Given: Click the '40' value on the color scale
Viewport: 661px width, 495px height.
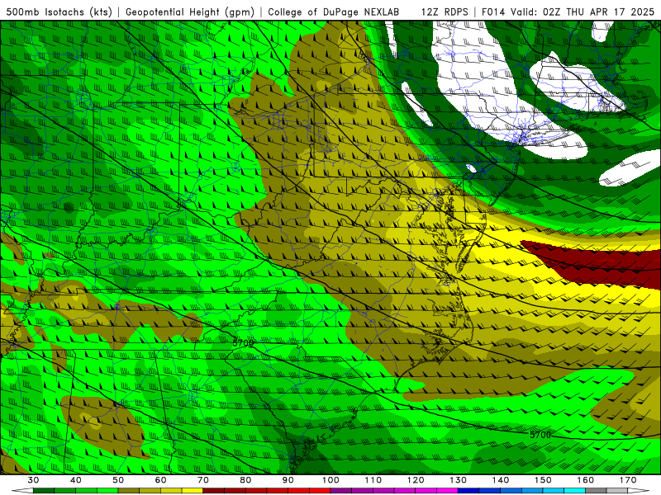Looking at the screenshot, I should [x=76, y=480].
